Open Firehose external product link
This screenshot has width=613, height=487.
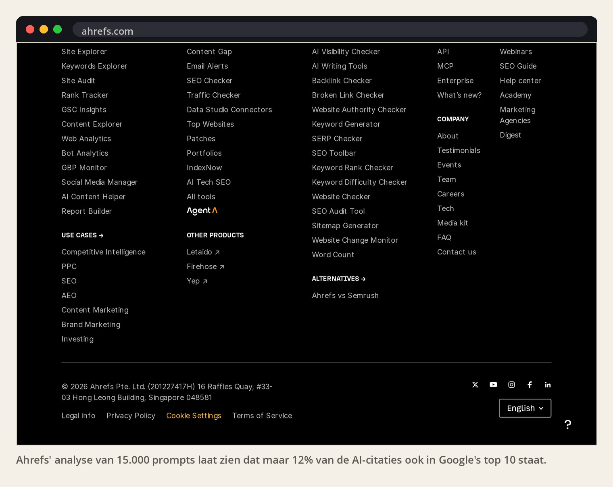pos(206,266)
